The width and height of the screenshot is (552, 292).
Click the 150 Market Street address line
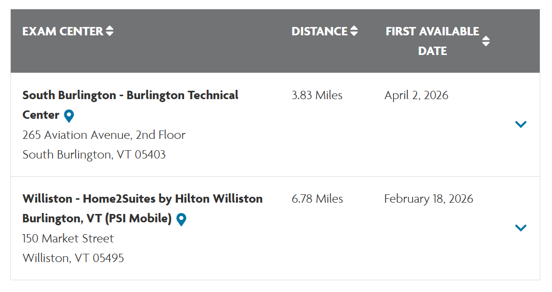pos(68,239)
